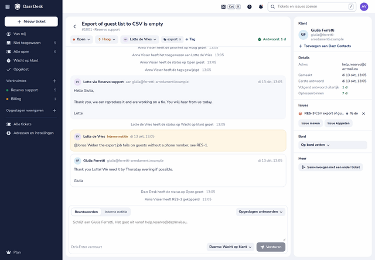Screen dimensions: 375x260
Task: Click the GF avatar on Giulia Ferretti's message
Action: click(77, 161)
